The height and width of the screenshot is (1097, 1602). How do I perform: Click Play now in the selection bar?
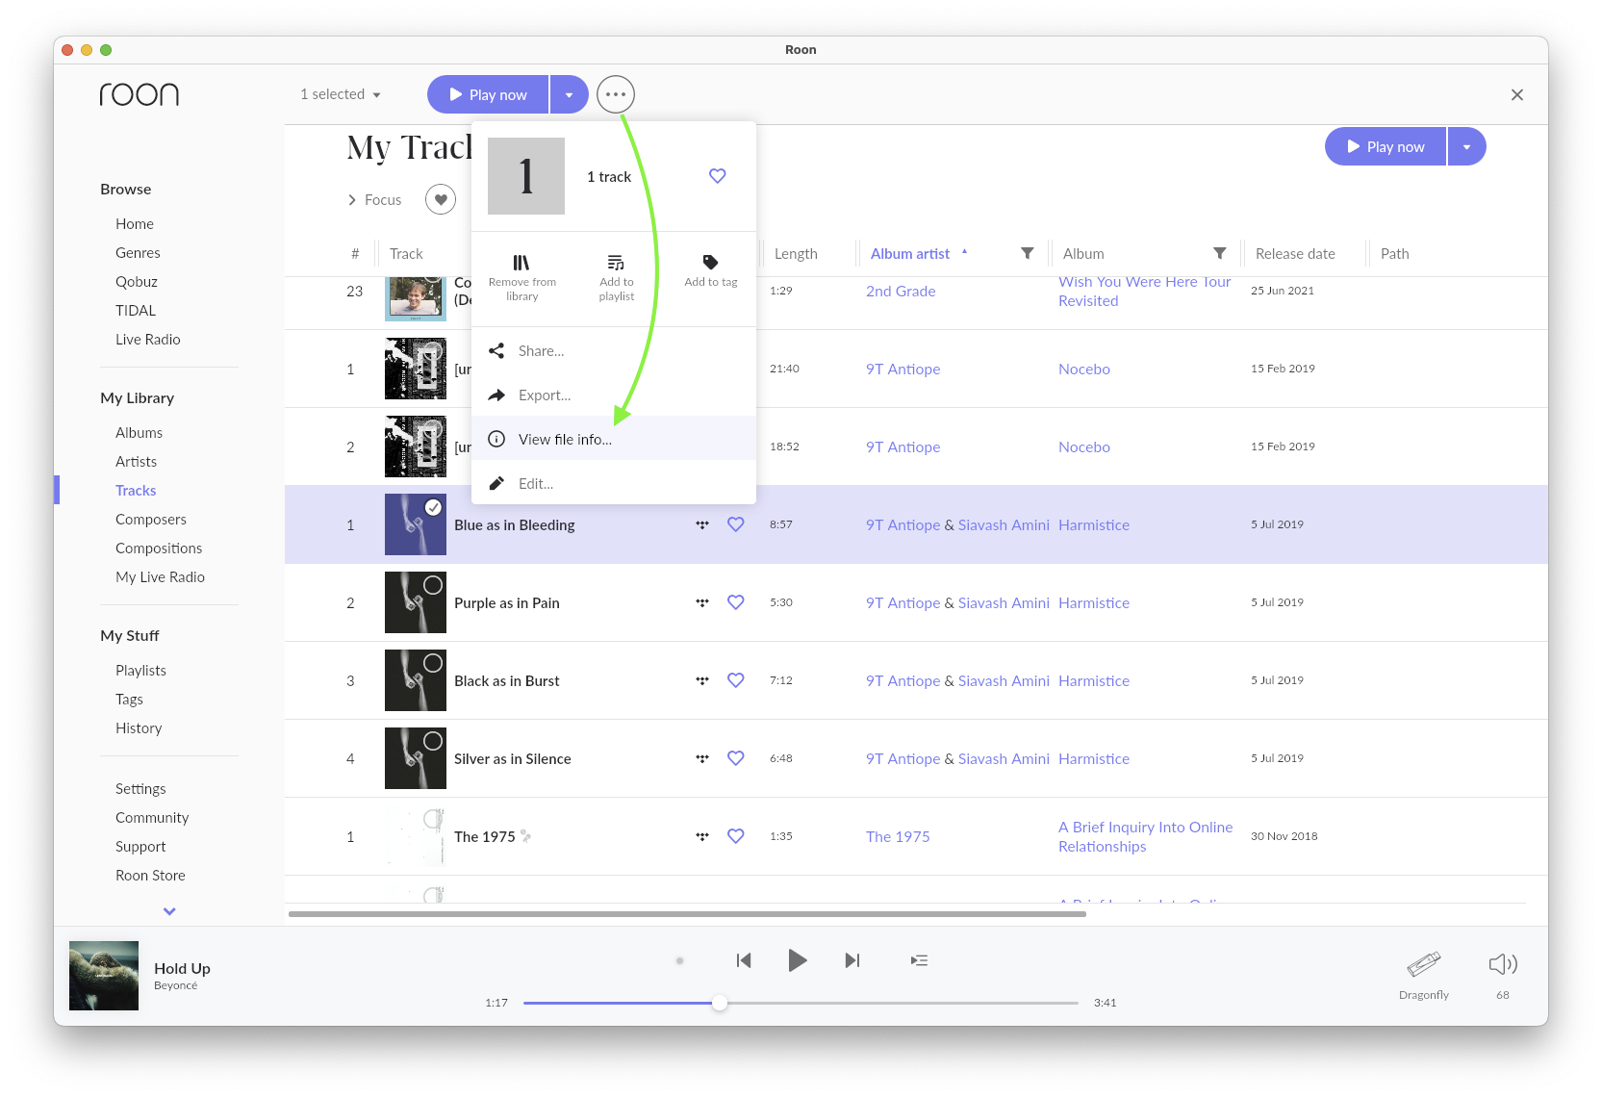[x=488, y=94]
